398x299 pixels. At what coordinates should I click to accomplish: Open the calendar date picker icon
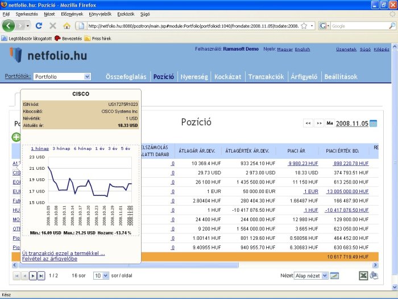[x=374, y=124]
